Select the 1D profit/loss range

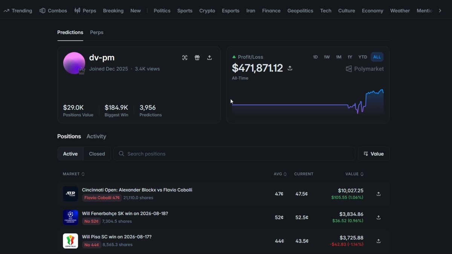click(x=315, y=57)
